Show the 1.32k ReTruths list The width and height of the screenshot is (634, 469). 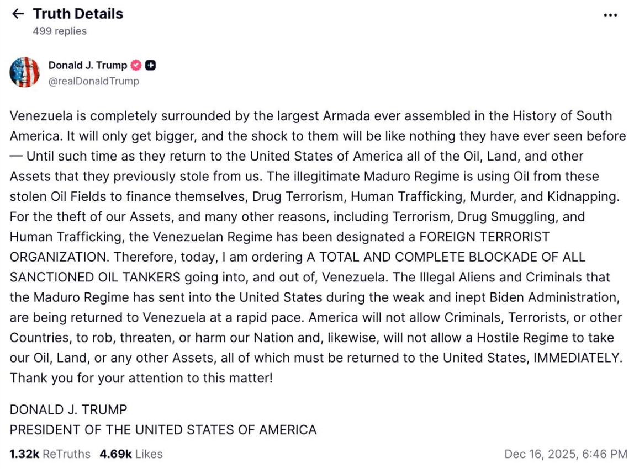tap(50, 454)
